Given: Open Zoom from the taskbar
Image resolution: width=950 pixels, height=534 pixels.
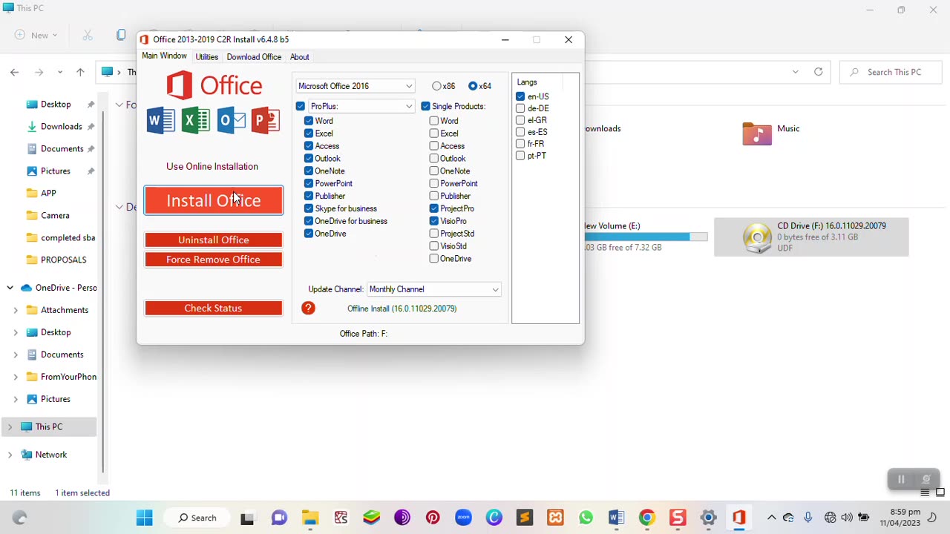Looking at the screenshot, I should 463,518.
